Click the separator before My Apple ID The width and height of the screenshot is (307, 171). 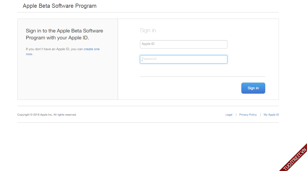pyautogui.click(x=261, y=115)
